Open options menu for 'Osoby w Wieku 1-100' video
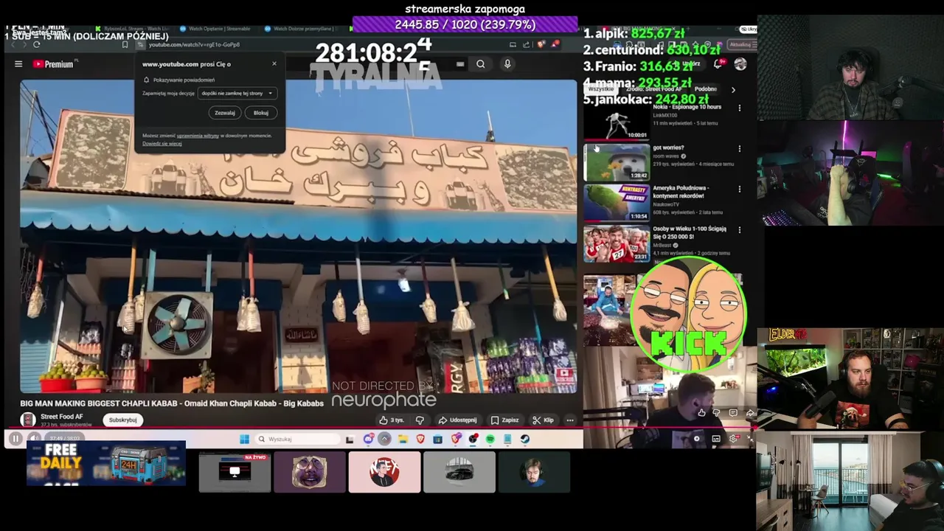Viewport: 944px width, 531px height. (740, 229)
